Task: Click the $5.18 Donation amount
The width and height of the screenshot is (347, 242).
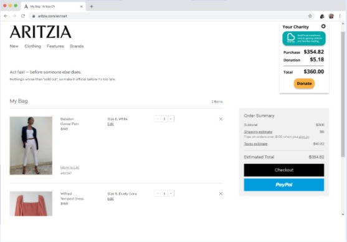Action: (316, 59)
